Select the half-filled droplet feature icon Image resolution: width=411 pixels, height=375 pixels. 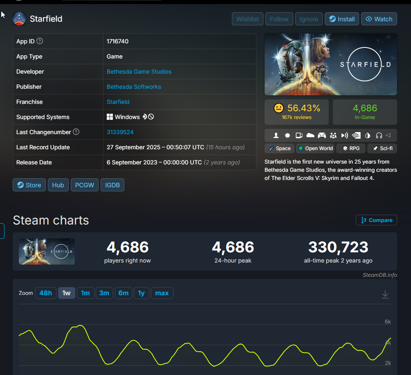pos(368,135)
